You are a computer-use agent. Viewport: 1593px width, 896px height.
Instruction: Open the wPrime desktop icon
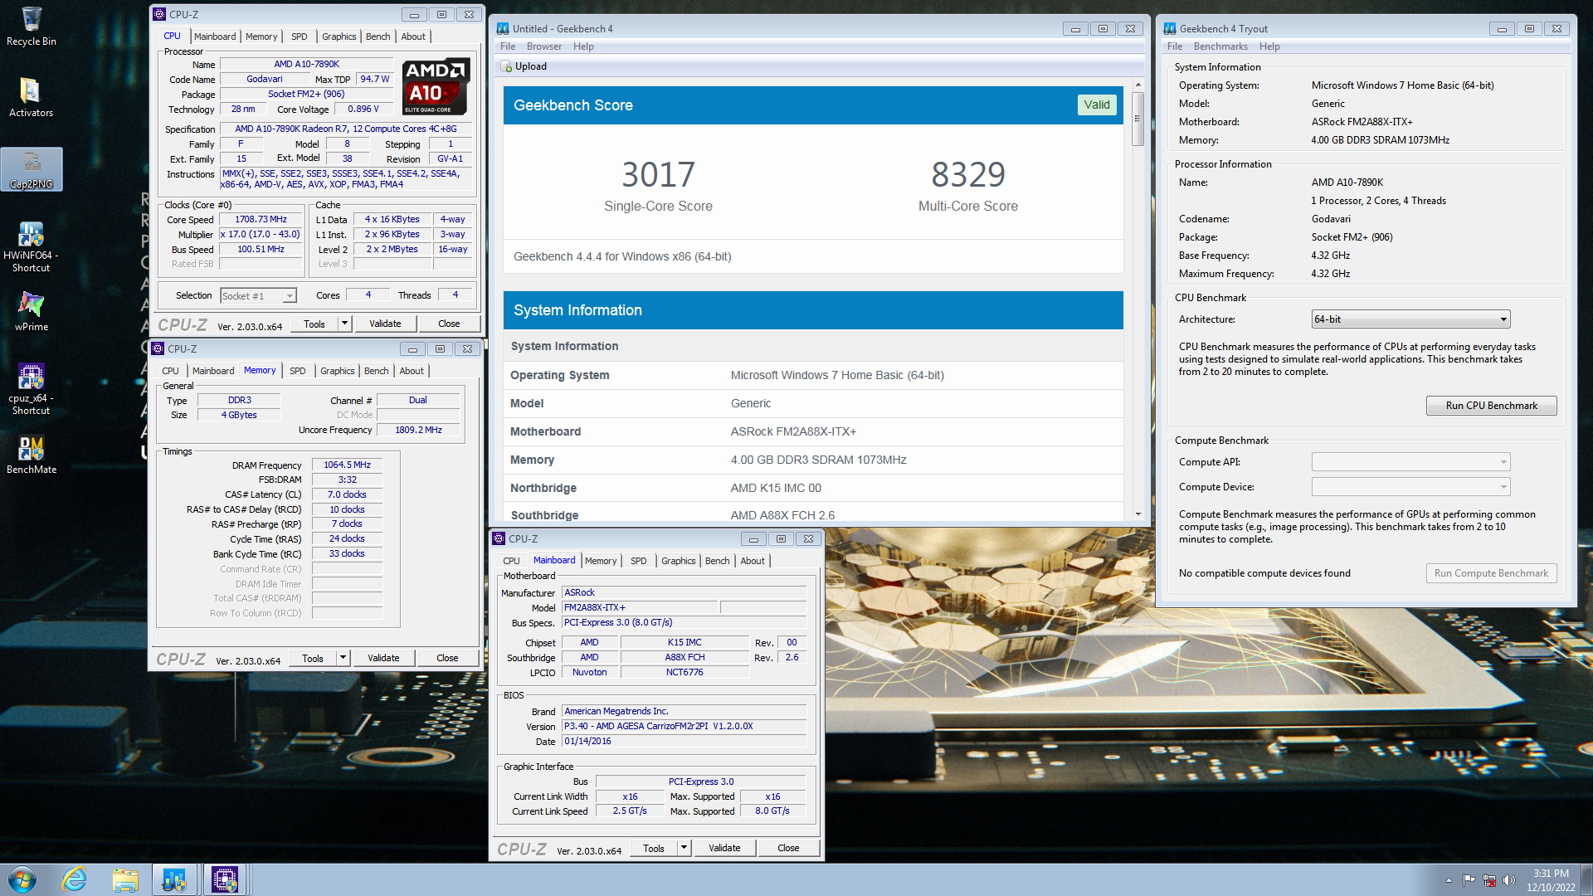pyautogui.click(x=32, y=311)
